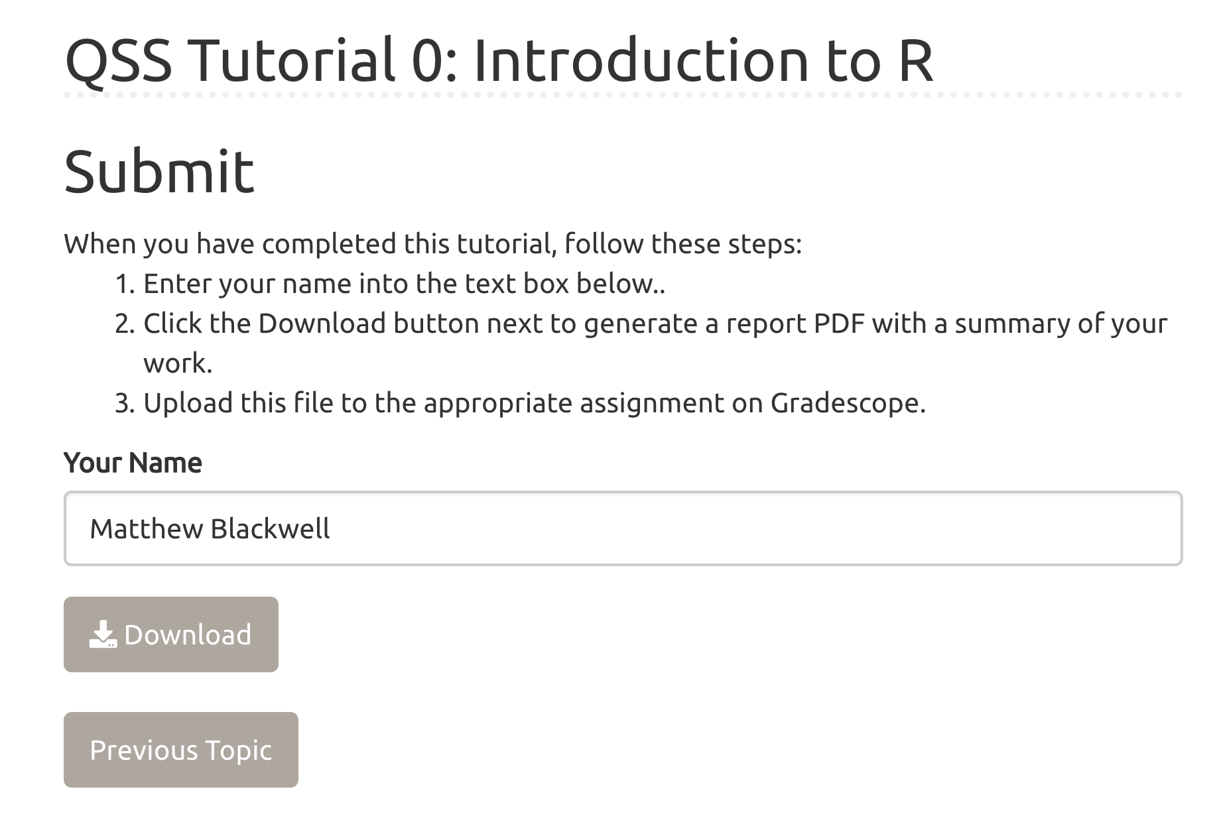Focus the Your Name text box
Screen dimensions: 1219x838
[623, 528]
